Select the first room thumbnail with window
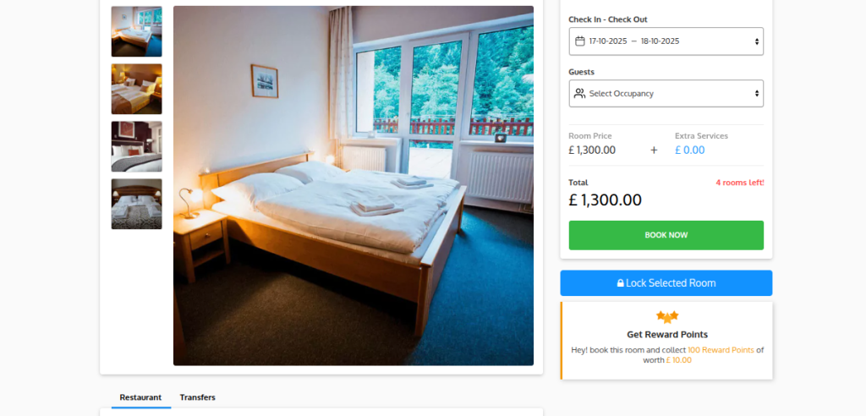The height and width of the screenshot is (416, 866). (136, 31)
